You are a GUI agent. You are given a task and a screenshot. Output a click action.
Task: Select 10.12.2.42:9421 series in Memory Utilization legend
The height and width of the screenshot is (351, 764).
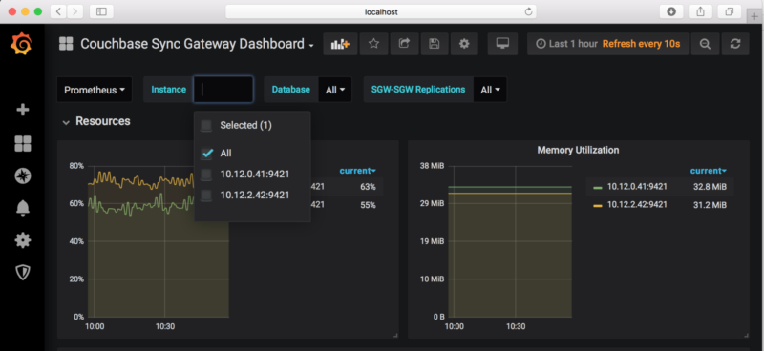pyautogui.click(x=637, y=205)
